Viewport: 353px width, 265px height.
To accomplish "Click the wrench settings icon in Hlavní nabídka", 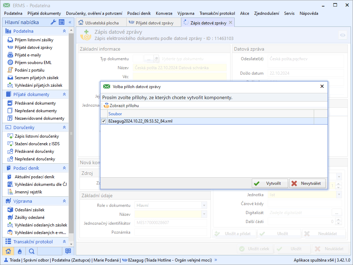I will point(53,22).
